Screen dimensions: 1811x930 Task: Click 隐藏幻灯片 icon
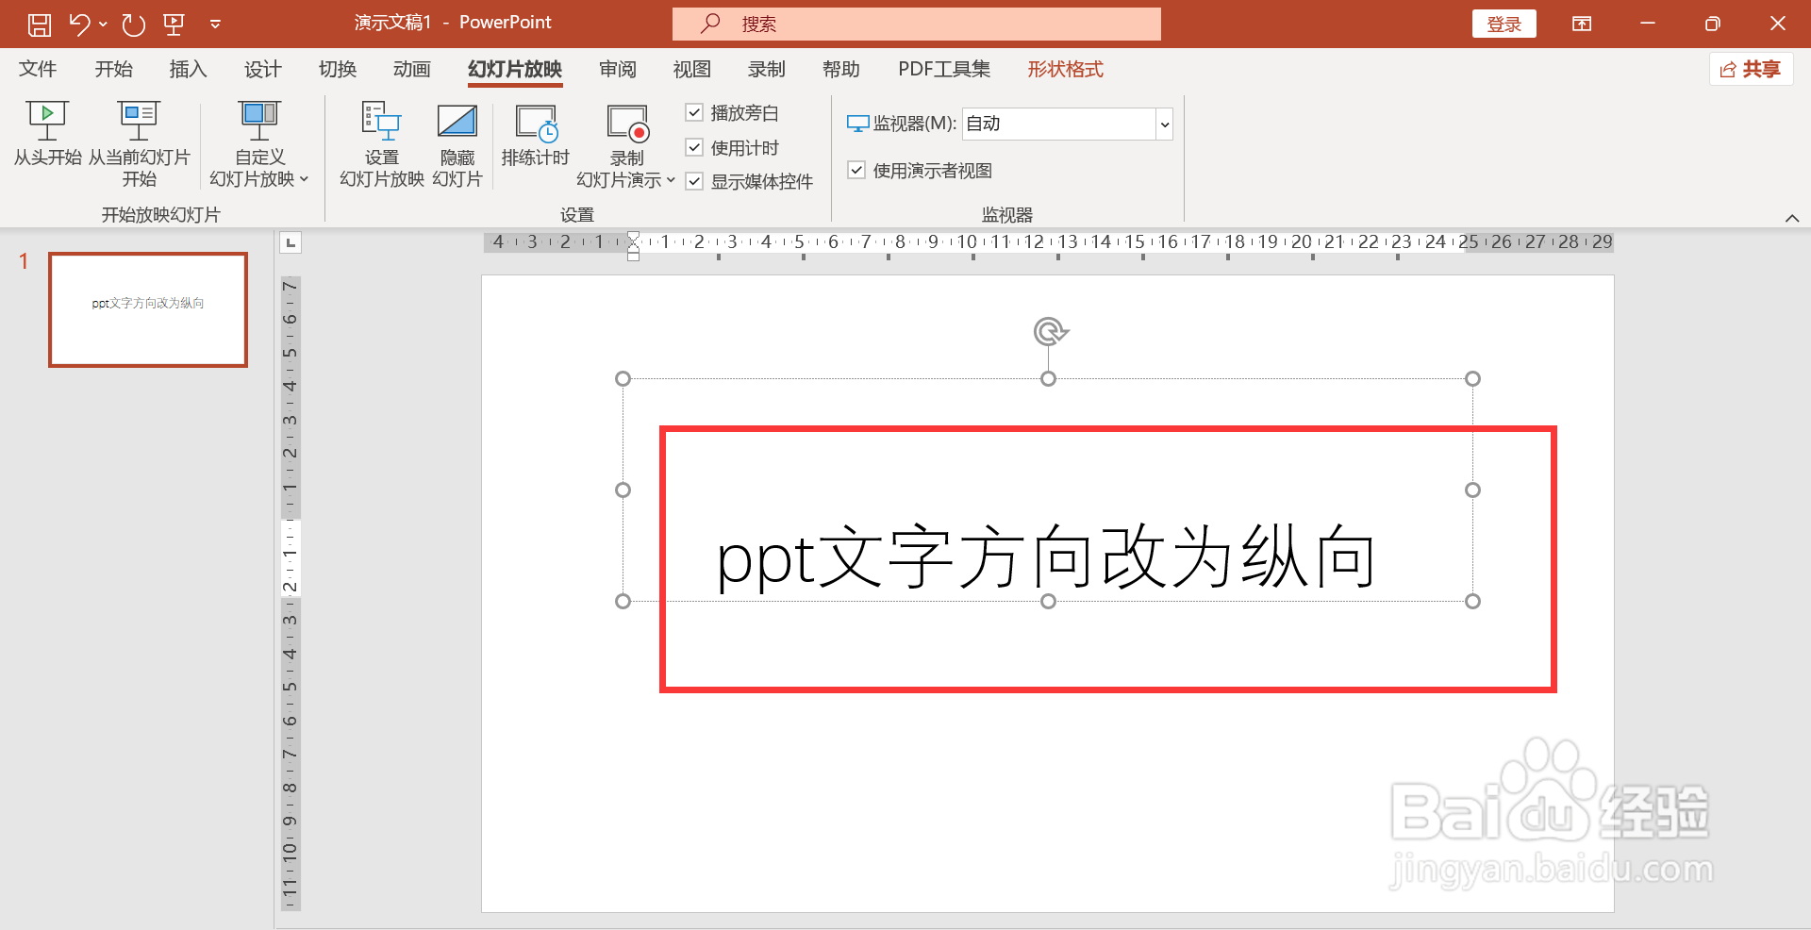coord(457,143)
